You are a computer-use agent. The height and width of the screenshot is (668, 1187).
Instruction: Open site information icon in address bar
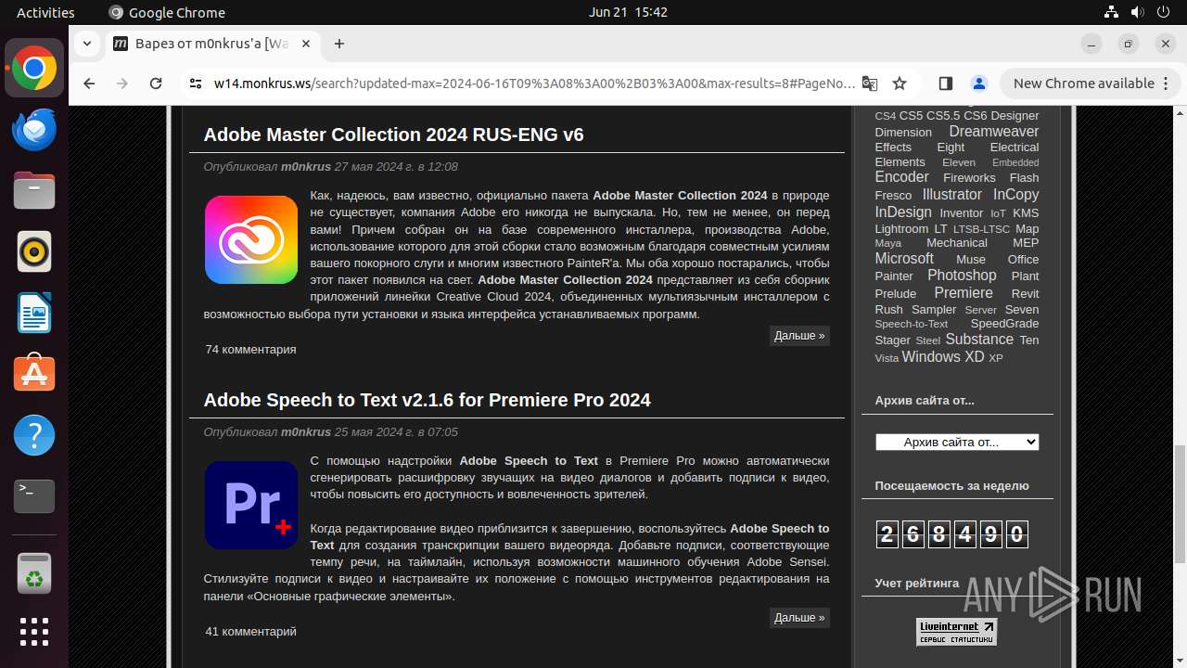195,83
